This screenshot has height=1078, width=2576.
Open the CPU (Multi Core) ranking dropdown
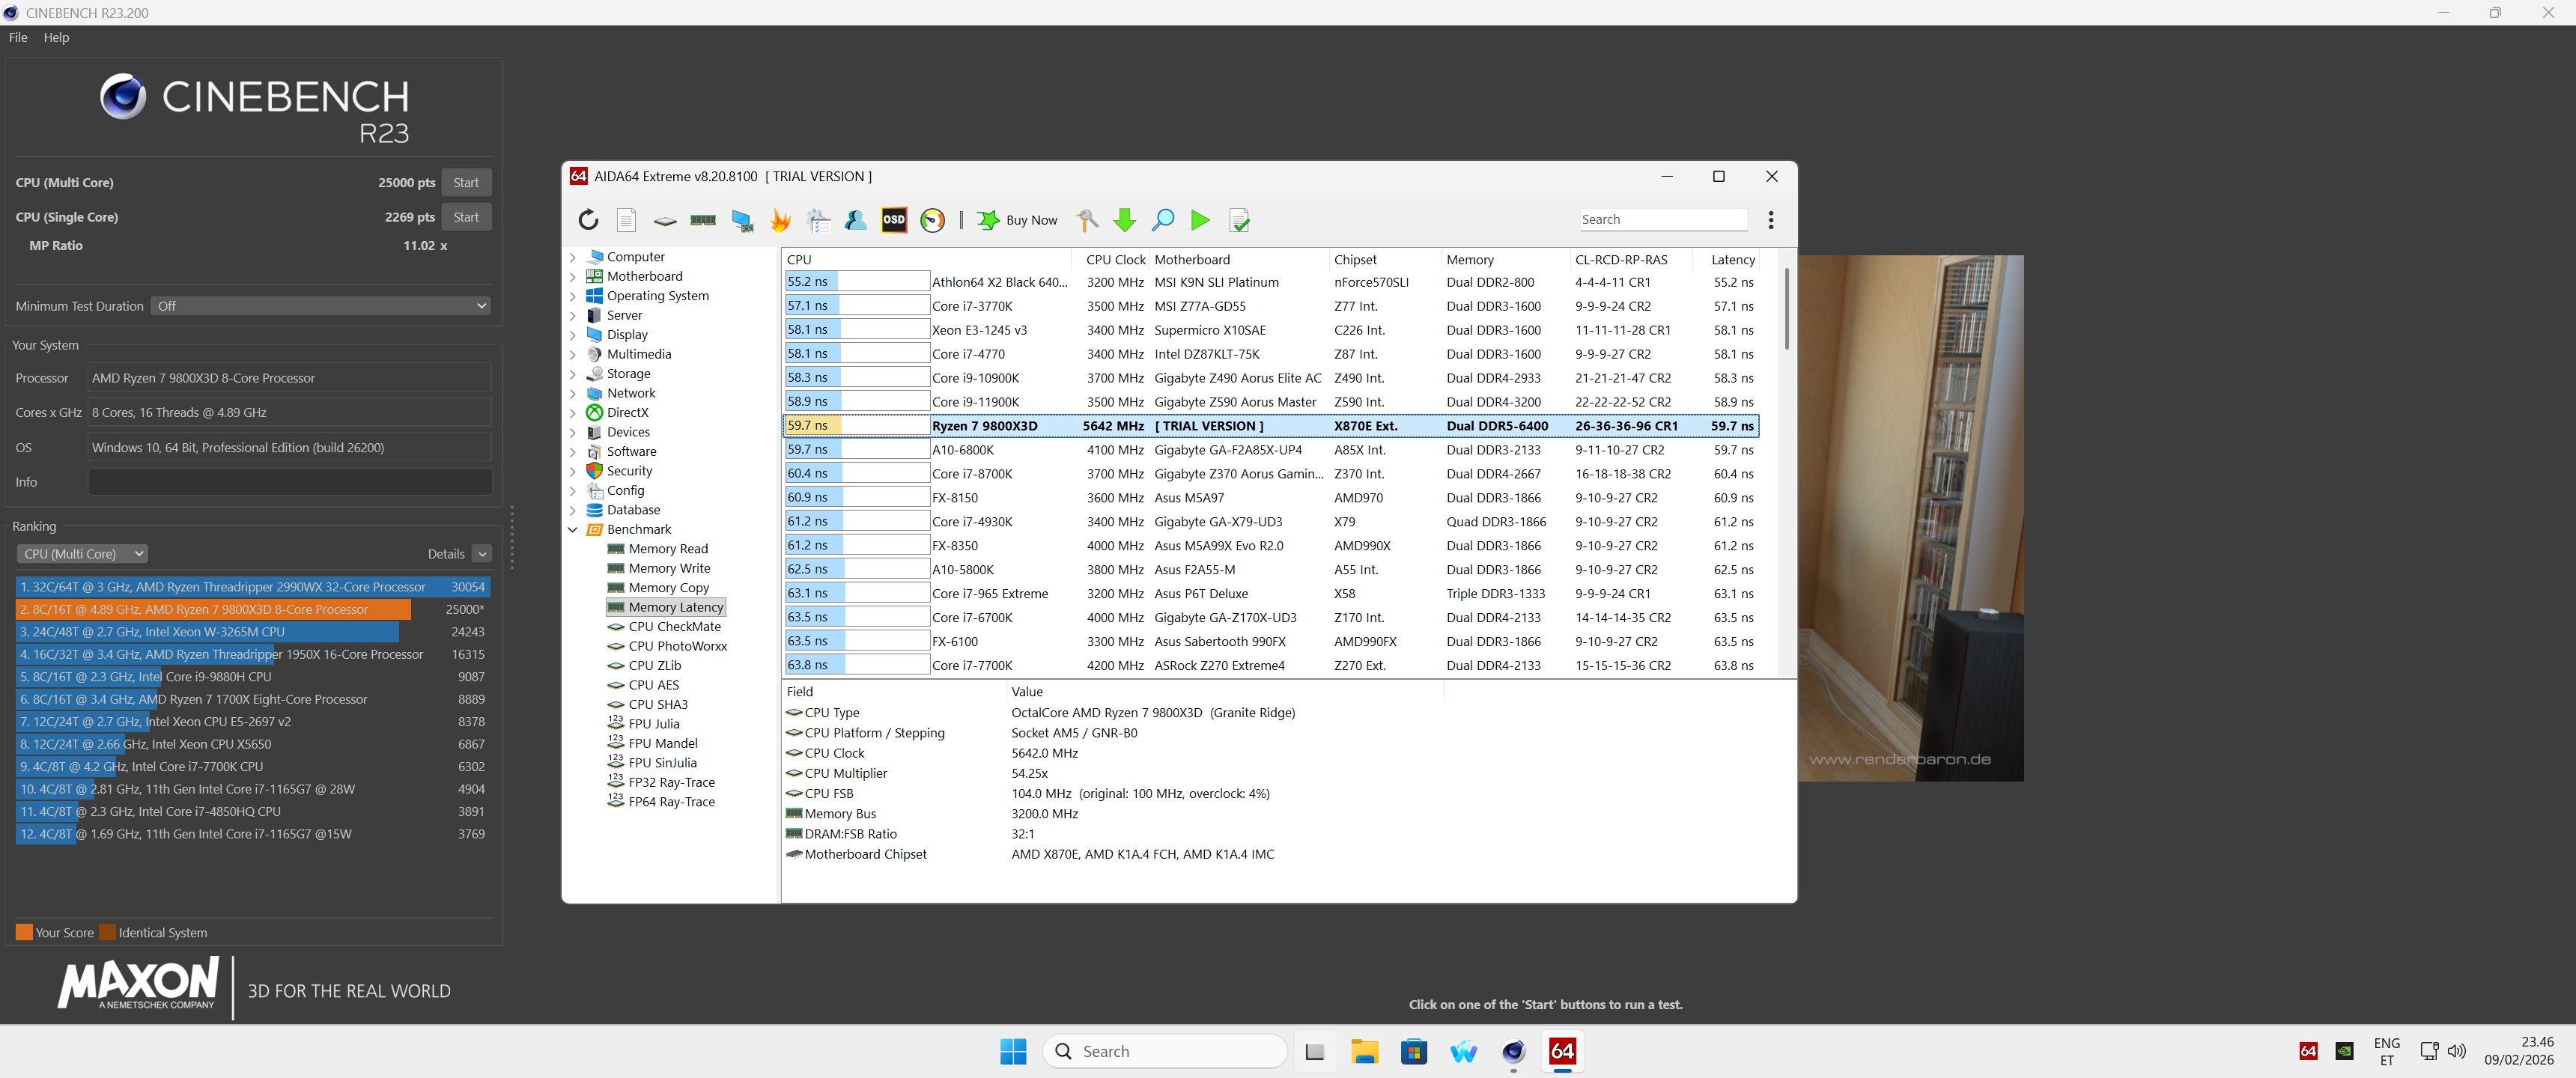(82, 553)
